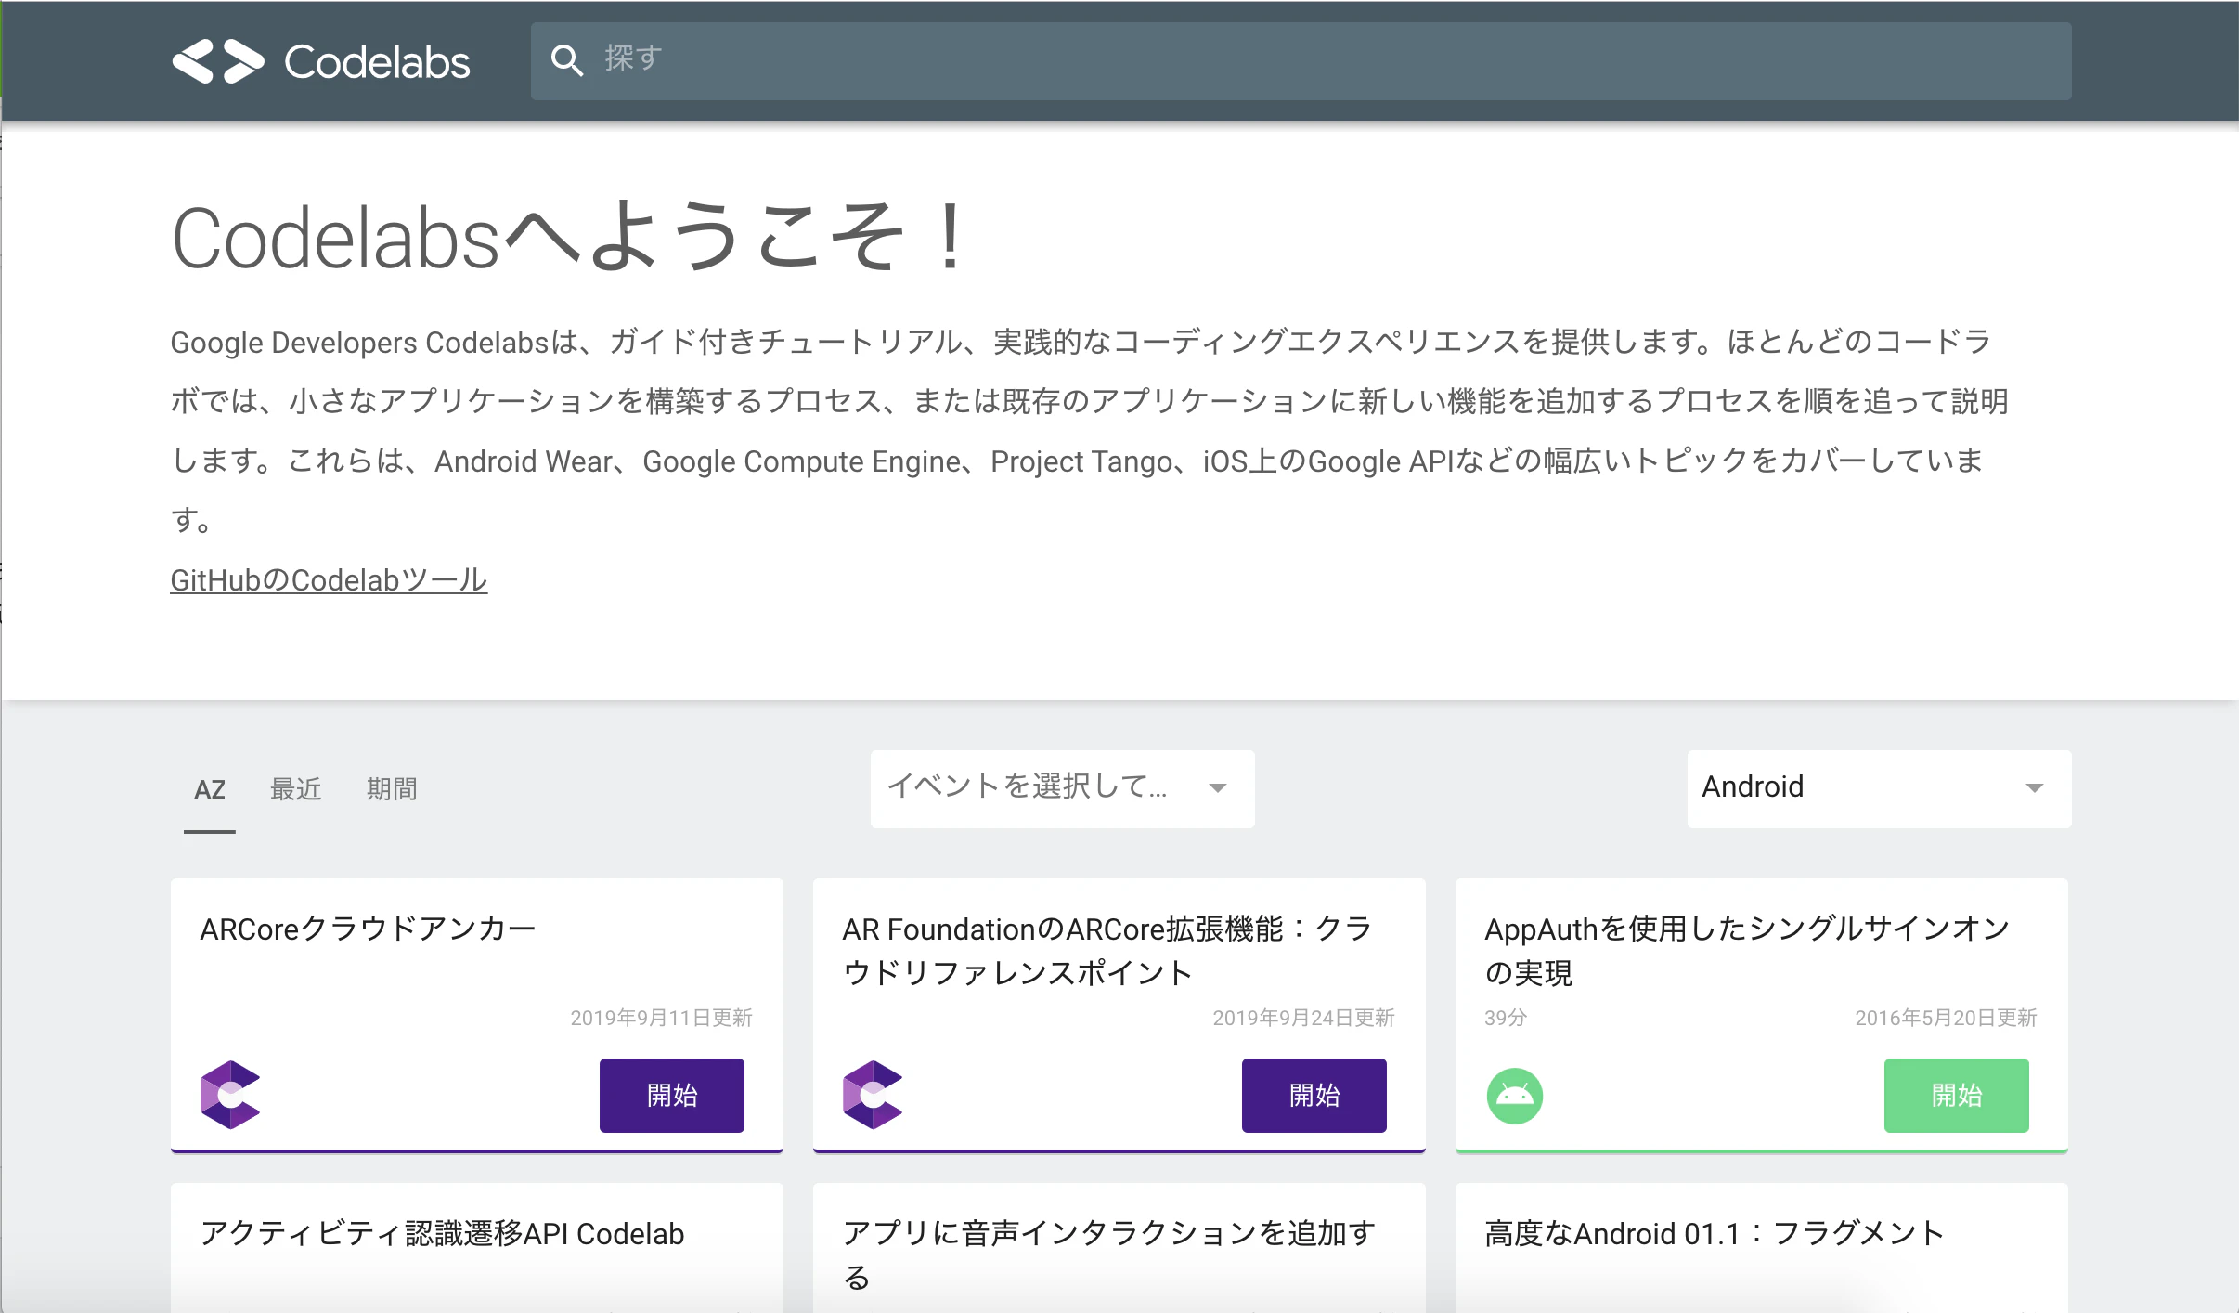Screen dimensions: 2239x1313
Task: Click the green Android robot icon on AppAuth card
Action: click(1512, 1095)
